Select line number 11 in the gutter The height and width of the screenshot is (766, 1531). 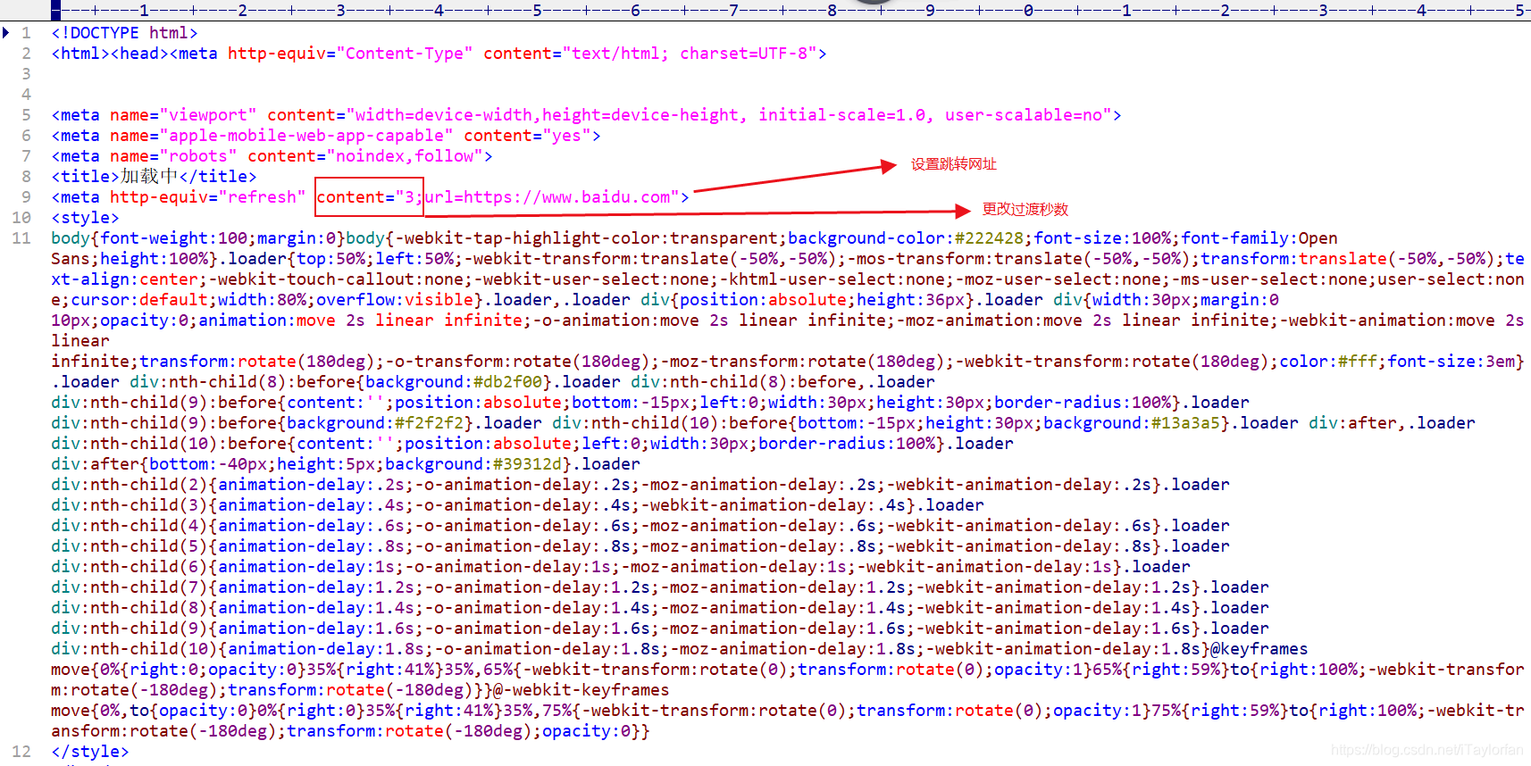coord(21,238)
